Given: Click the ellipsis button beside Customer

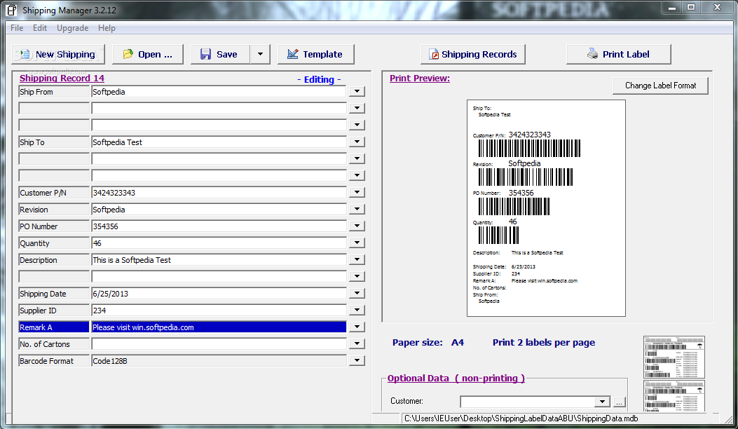Looking at the screenshot, I should coord(619,402).
